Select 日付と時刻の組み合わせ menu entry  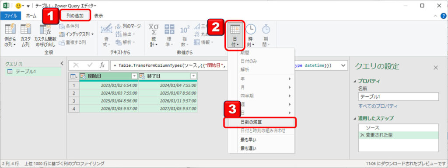click(261, 131)
